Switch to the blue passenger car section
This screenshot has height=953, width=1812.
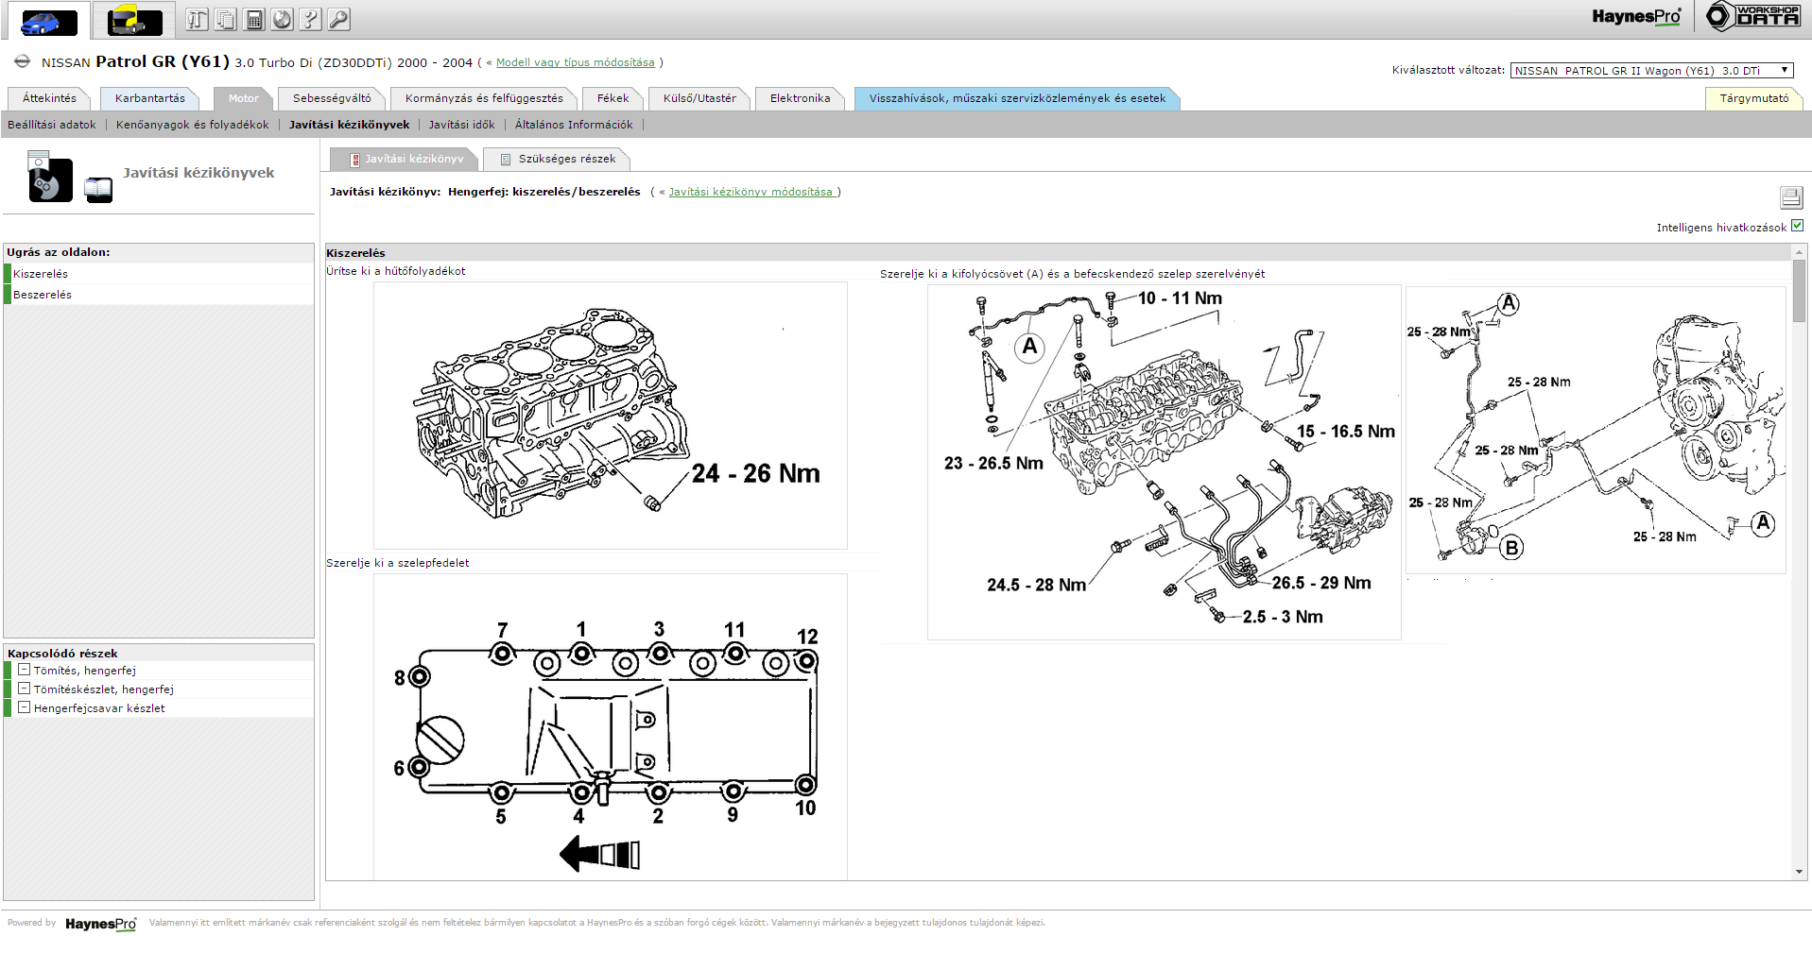49,20
